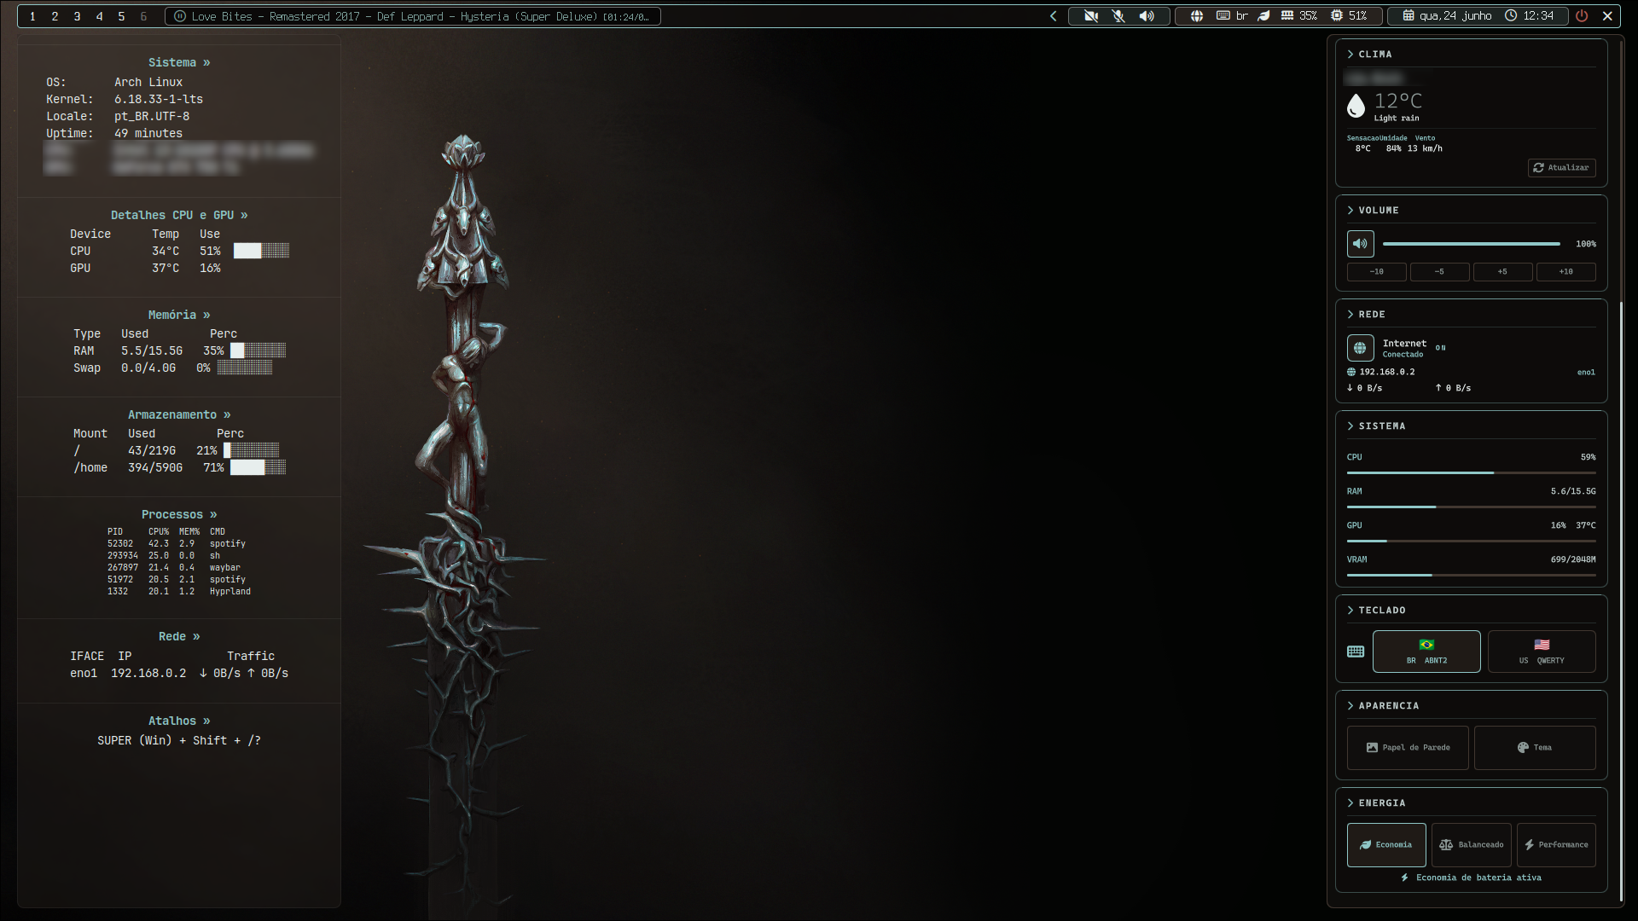
Task: Select the US QWERTY keyboard layout
Action: 1541,652
